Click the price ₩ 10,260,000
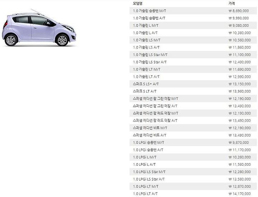 point(240,157)
